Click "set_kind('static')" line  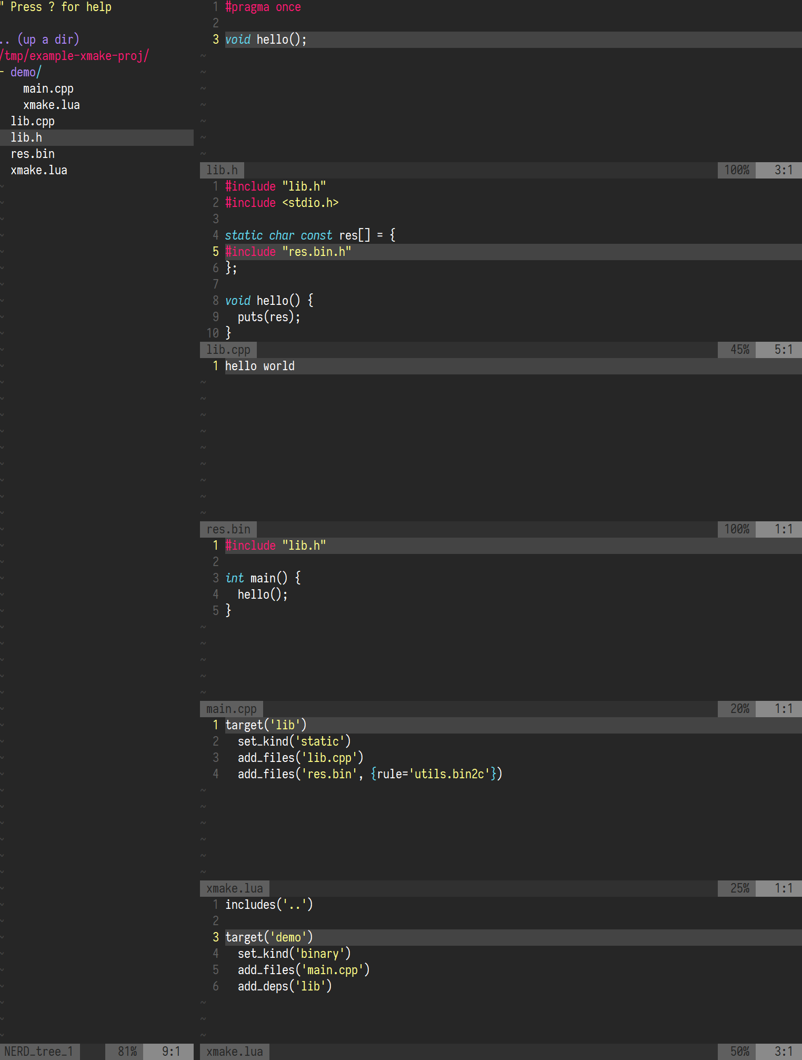[x=294, y=741]
